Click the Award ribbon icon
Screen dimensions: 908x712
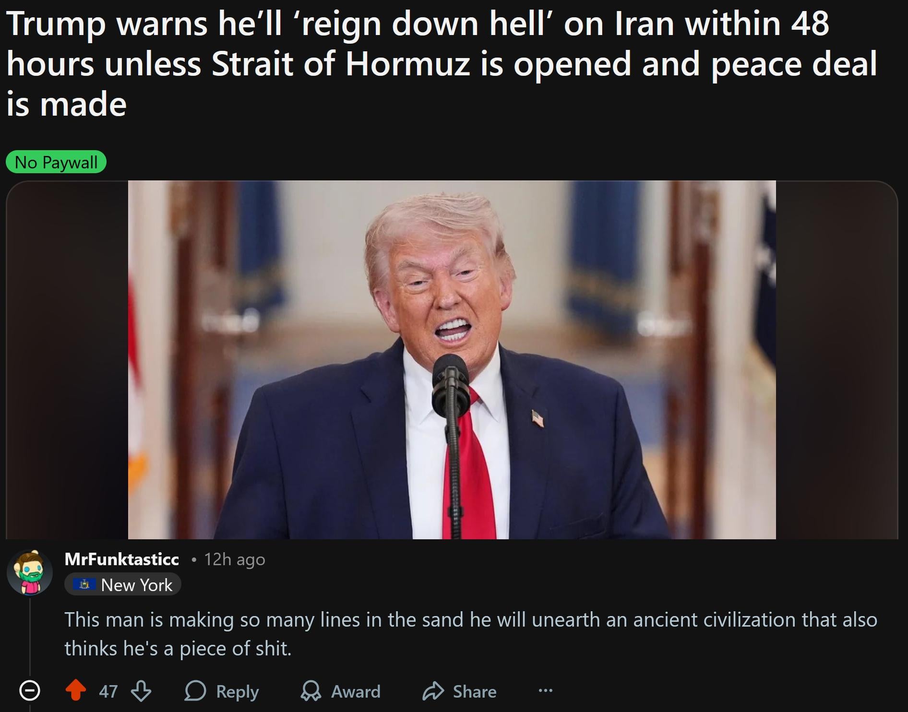coord(311,691)
